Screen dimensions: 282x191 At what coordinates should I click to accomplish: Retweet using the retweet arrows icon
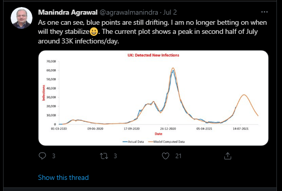[104, 156]
